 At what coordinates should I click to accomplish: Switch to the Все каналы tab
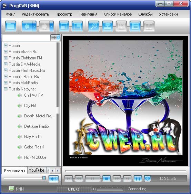(x=14, y=171)
